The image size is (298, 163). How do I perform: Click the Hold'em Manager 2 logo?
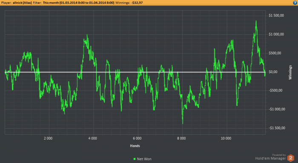[291, 158]
